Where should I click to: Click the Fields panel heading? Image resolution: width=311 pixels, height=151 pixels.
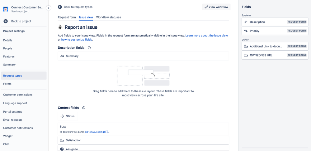(246, 7)
